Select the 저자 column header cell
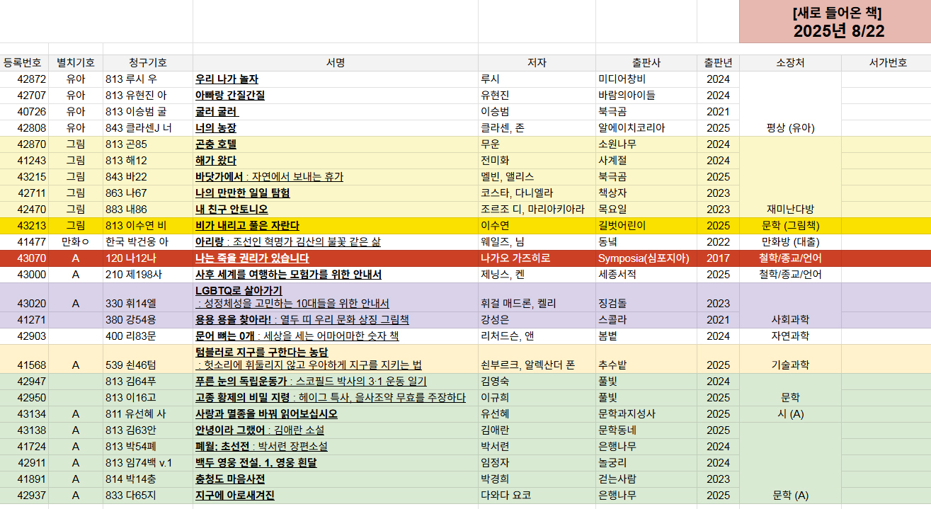The height and width of the screenshot is (509, 931). pyautogui.click(x=537, y=63)
